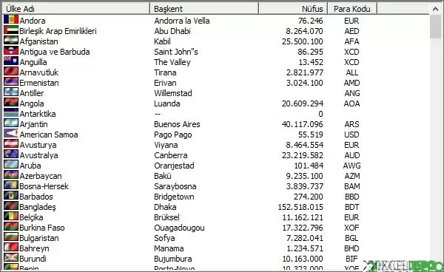Image resolution: width=444 pixels, height=272 pixels.
Task: Select the Bangladeş flag icon
Action: [x=11, y=206]
